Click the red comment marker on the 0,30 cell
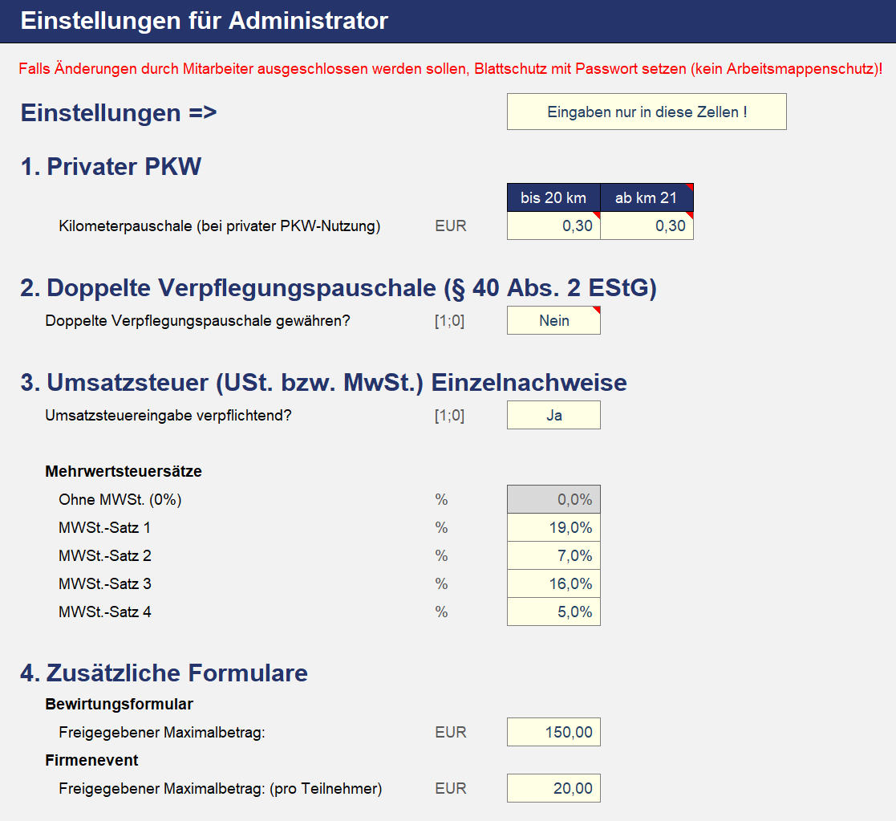This screenshot has width=896, height=821. [x=597, y=217]
